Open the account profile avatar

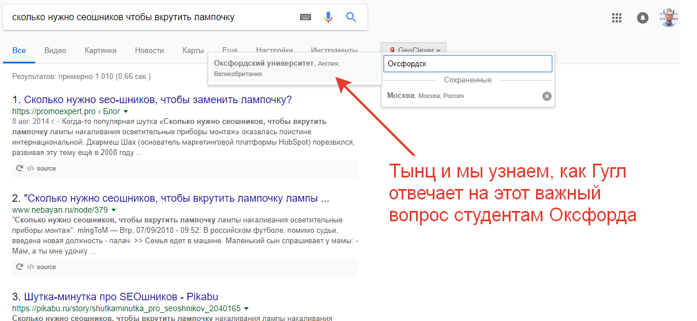pyautogui.click(x=669, y=18)
